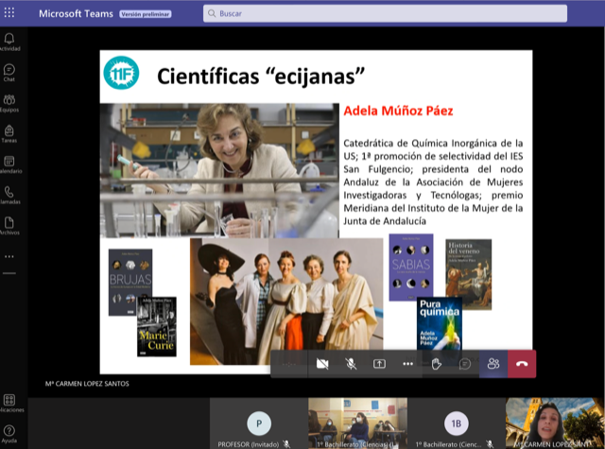Click the Buscar search field
This screenshot has width=605, height=449.
coord(385,13)
